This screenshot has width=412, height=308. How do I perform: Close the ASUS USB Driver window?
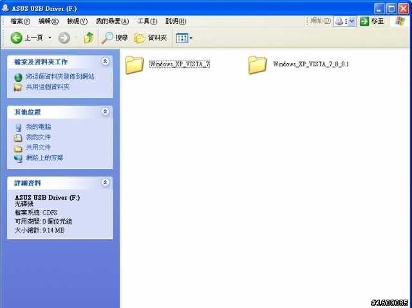[404, 8]
